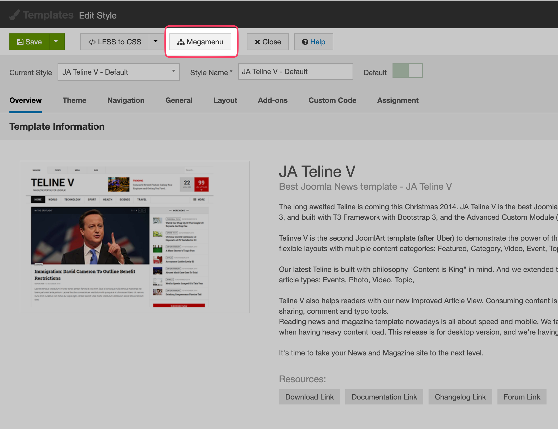Select the Assignment tab
This screenshot has height=429, width=558.
click(x=398, y=100)
